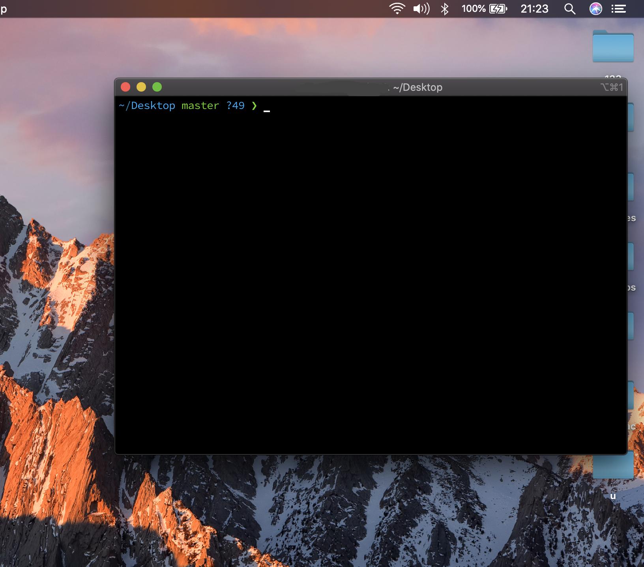Image resolution: width=644 pixels, height=567 pixels.
Task: Click the volume speaker icon
Action: tap(421, 9)
